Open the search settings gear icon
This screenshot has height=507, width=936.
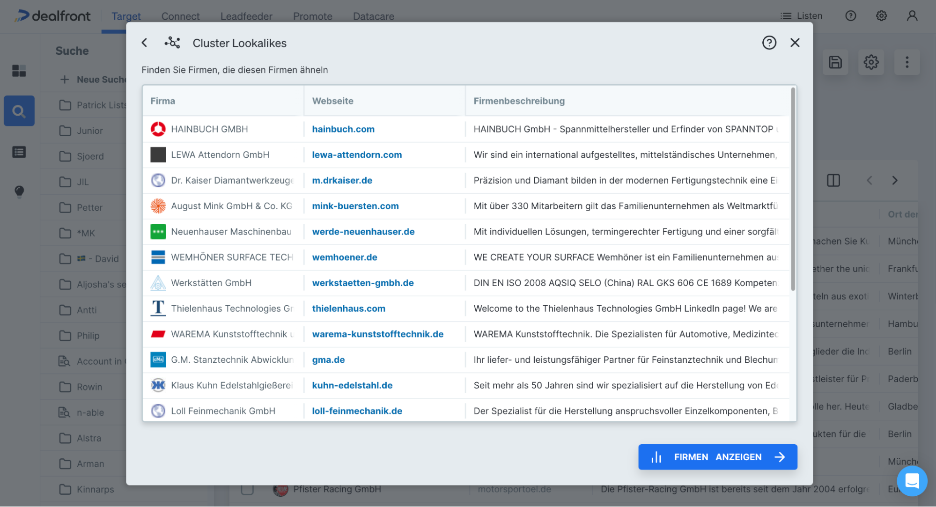[x=871, y=62]
